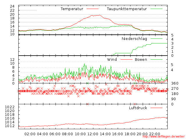The image size is (186, 139).
Task: Click the 24 temperature axis value
Action: (x=12, y=6)
